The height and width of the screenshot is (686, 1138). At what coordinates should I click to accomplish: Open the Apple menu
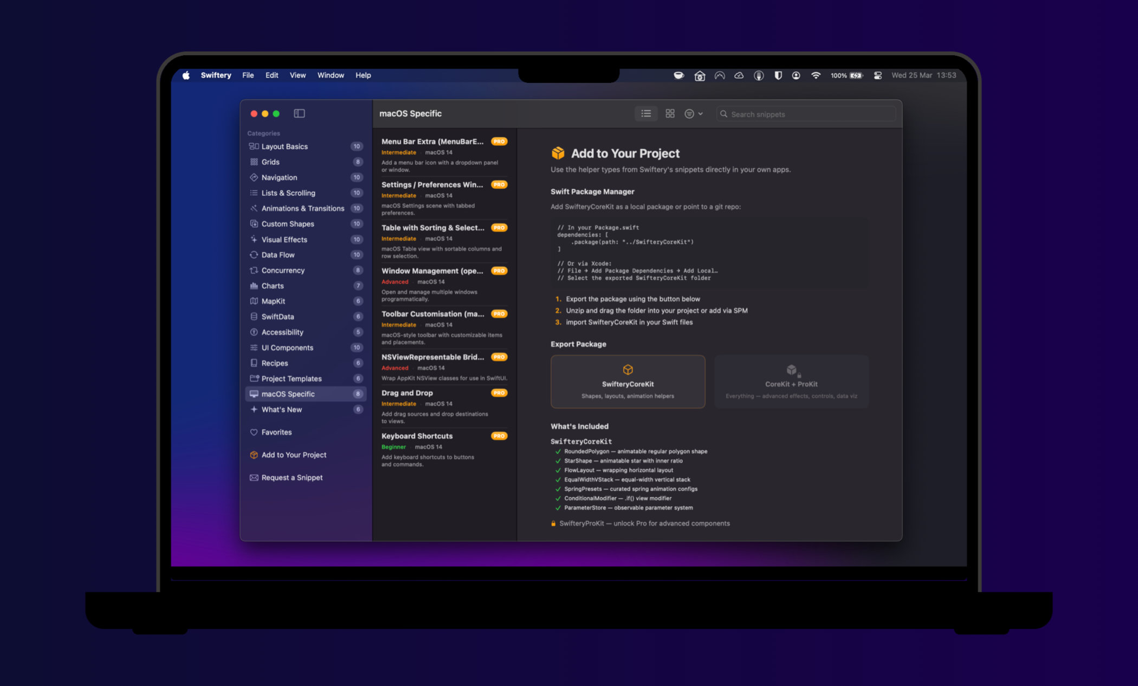click(x=186, y=75)
